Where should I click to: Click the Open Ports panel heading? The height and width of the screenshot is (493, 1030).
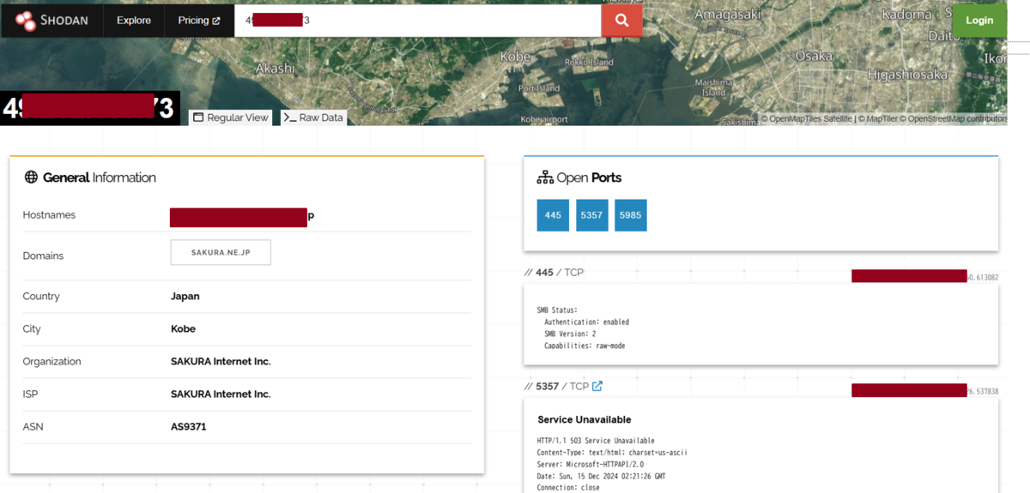pyautogui.click(x=589, y=177)
